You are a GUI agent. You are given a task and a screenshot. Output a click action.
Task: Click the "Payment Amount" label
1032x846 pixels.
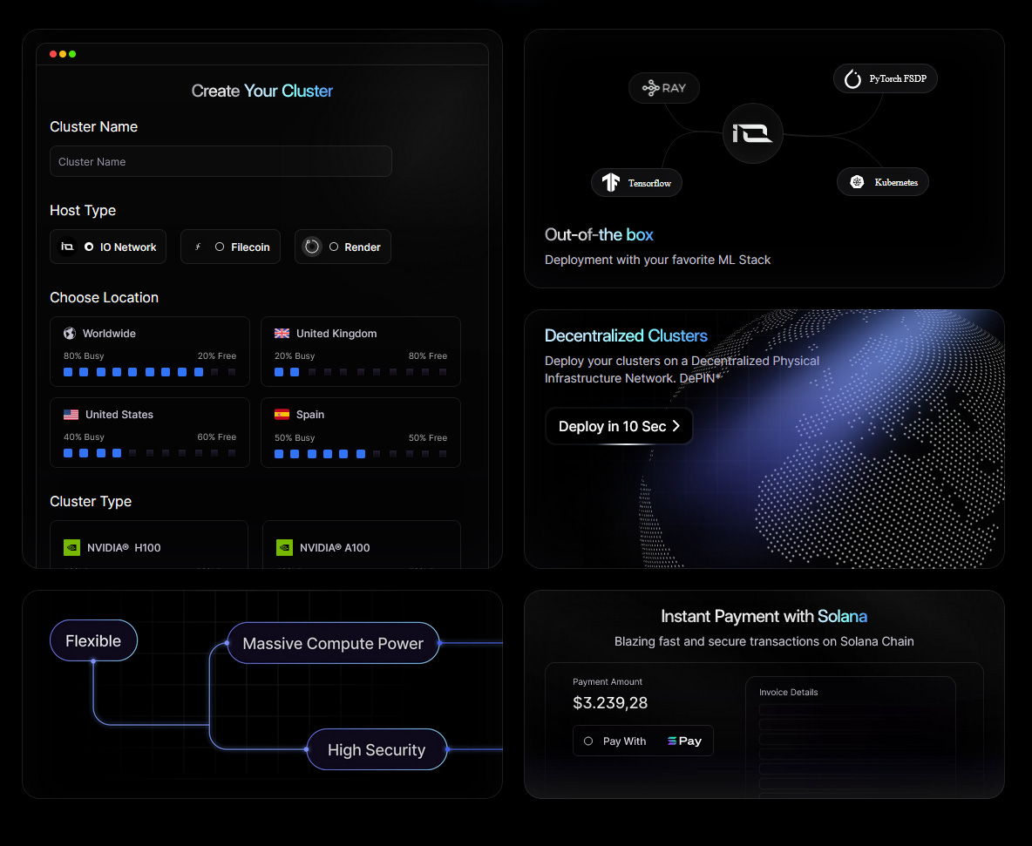(x=608, y=681)
